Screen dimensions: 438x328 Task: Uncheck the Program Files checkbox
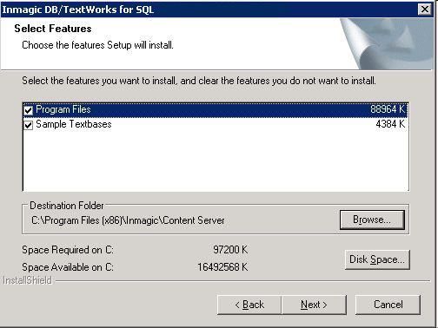pyautogui.click(x=29, y=110)
